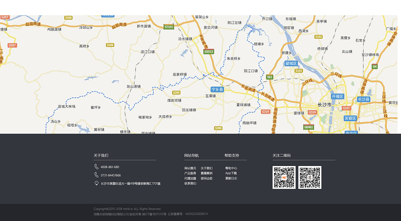Click the S101 road shield on the map
The width and height of the screenshot is (401, 221).
click(299, 71)
